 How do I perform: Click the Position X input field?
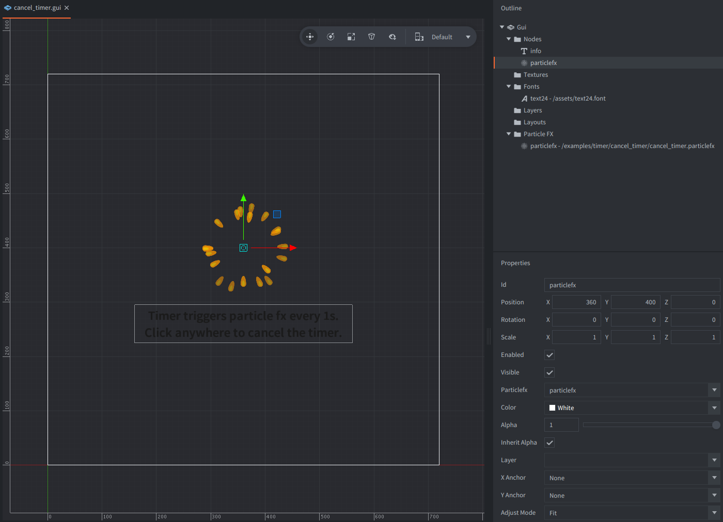(576, 302)
